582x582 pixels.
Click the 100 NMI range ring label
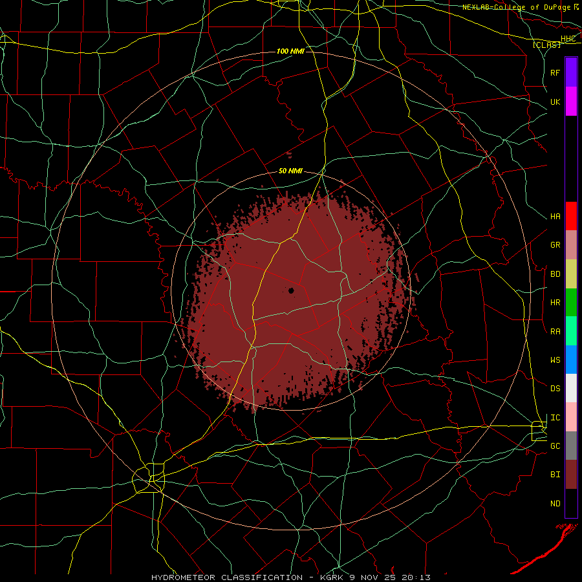pos(290,51)
